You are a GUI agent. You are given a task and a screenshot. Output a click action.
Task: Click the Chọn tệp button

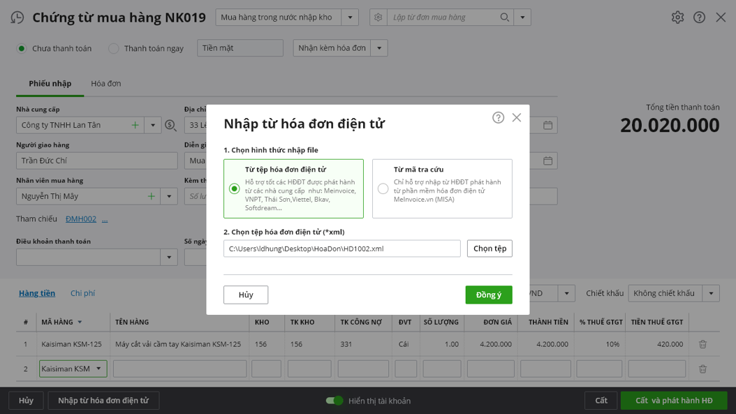(490, 249)
